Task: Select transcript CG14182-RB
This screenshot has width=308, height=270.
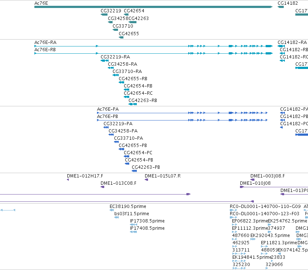Action: pyautogui.click(x=282, y=53)
